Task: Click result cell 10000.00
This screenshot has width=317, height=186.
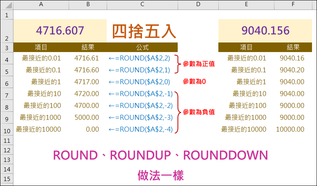Action: (290, 129)
